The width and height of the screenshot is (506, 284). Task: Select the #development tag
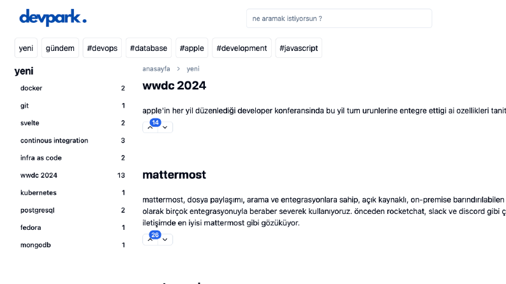click(x=242, y=48)
